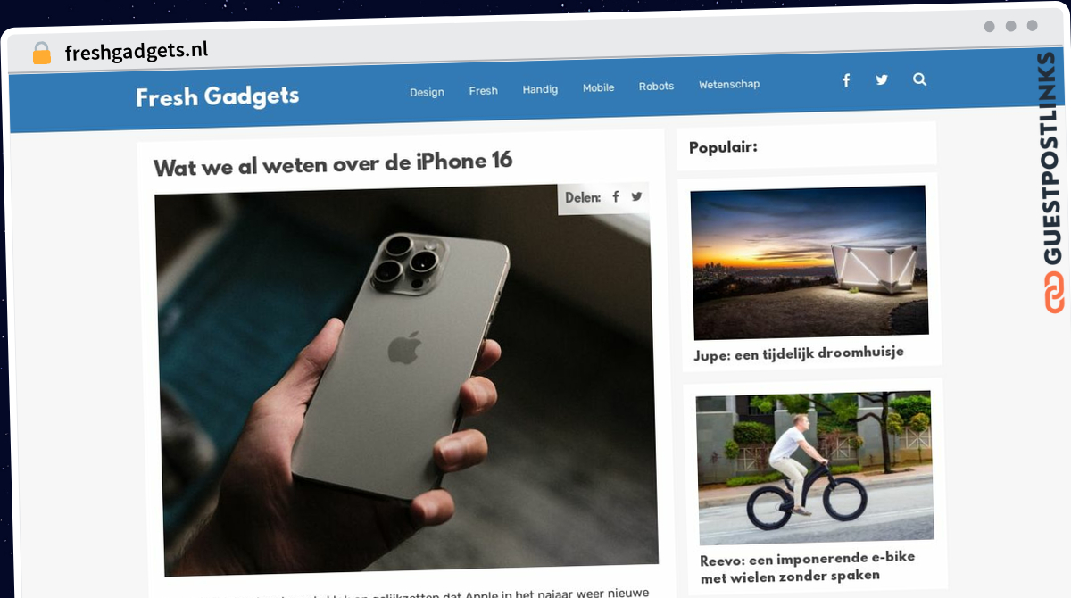Open the Robots category
The image size is (1071, 598).
(656, 87)
